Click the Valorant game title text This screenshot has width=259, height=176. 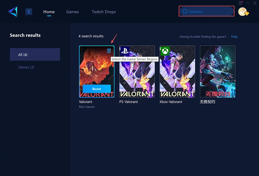85,102
